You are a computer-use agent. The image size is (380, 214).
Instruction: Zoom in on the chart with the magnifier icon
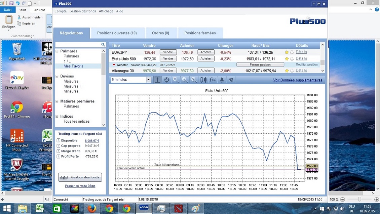pos(176,80)
